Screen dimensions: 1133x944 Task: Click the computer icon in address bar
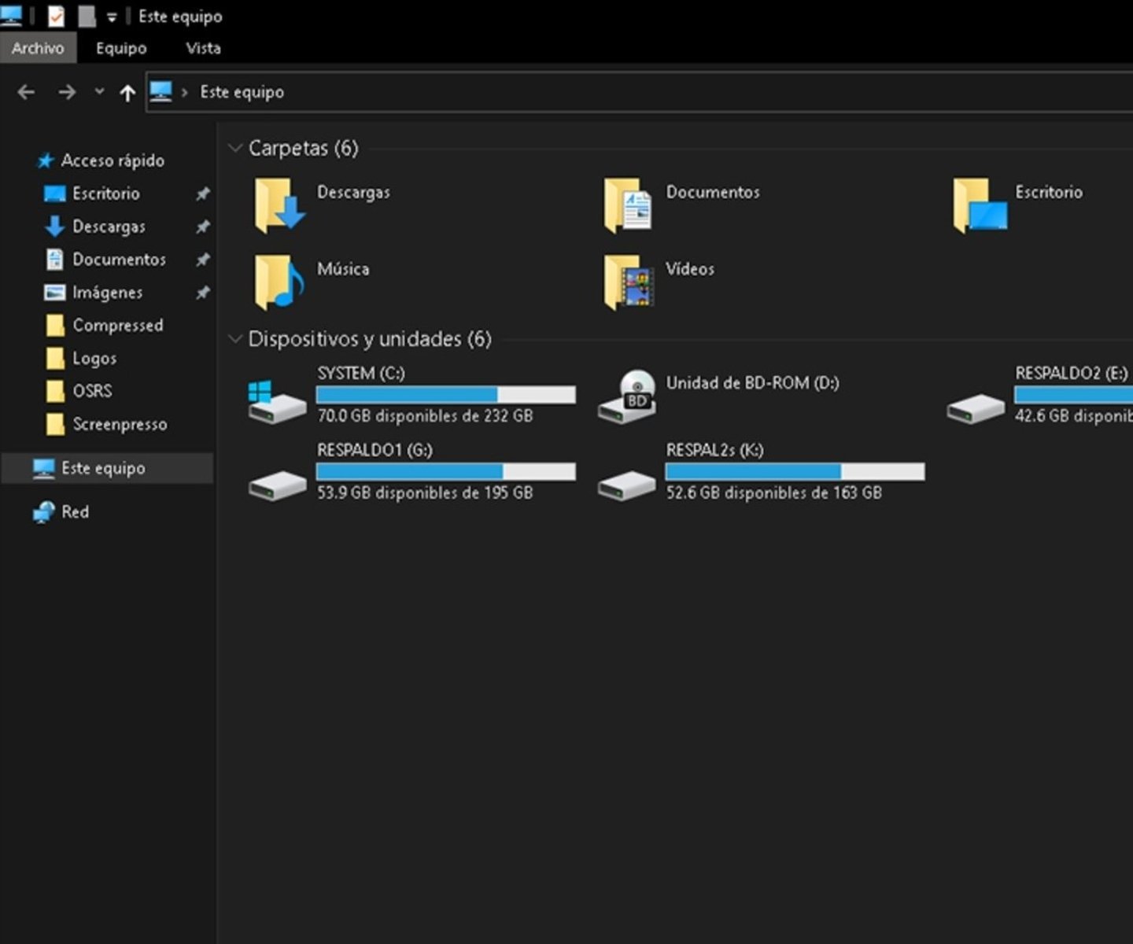(161, 92)
